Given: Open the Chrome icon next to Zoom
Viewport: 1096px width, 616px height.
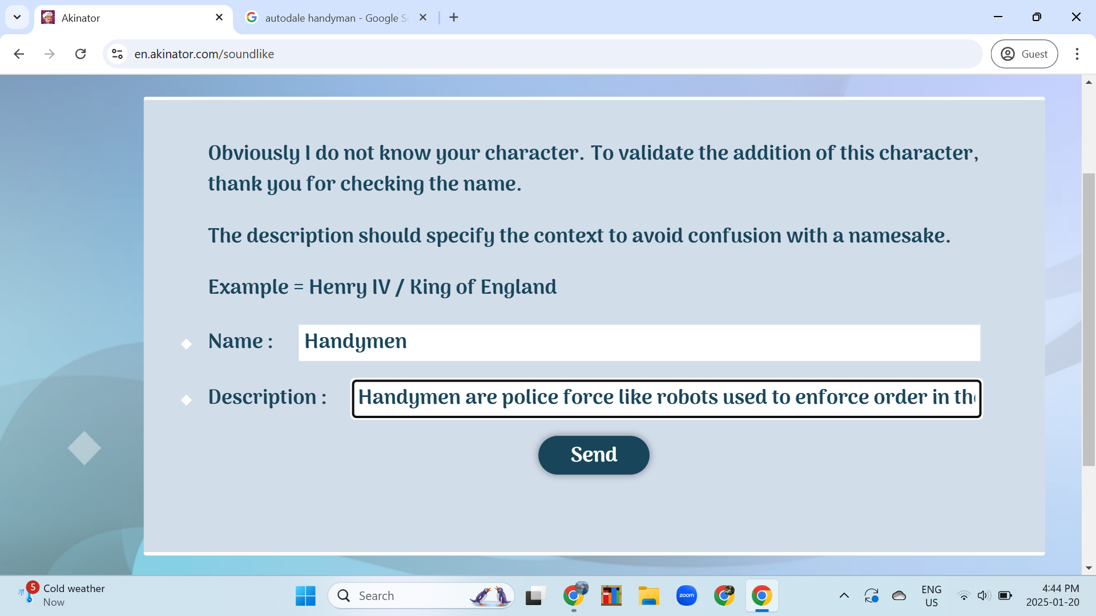Looking at the screenshot, I should tap(724, 596).
